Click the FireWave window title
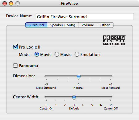Image resolution: width=139 pixels, height=120 pixels. point(69,4)
